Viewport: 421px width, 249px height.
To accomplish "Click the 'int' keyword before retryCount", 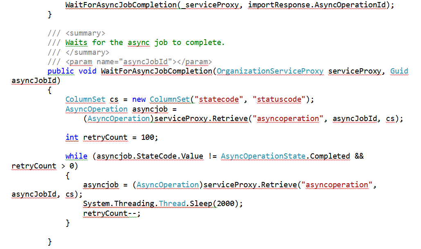I will (72, 137).
